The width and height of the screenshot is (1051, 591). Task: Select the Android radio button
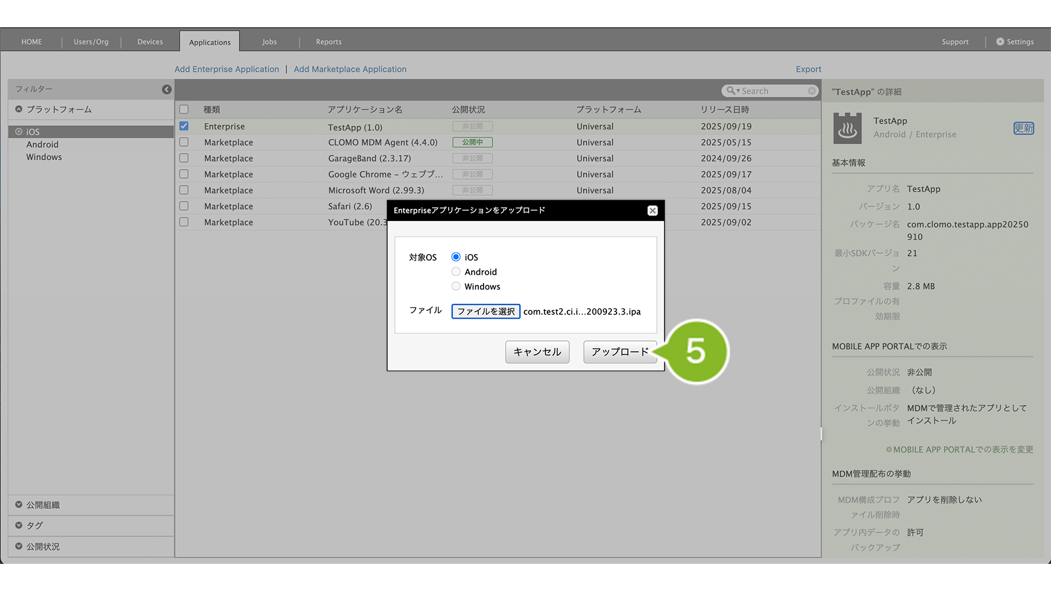(456, 272)
